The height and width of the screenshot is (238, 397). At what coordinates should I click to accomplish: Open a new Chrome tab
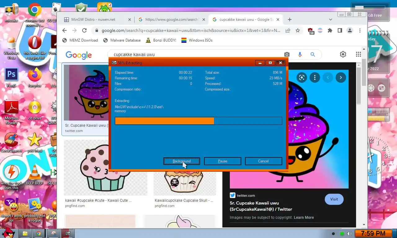point(290,20)
